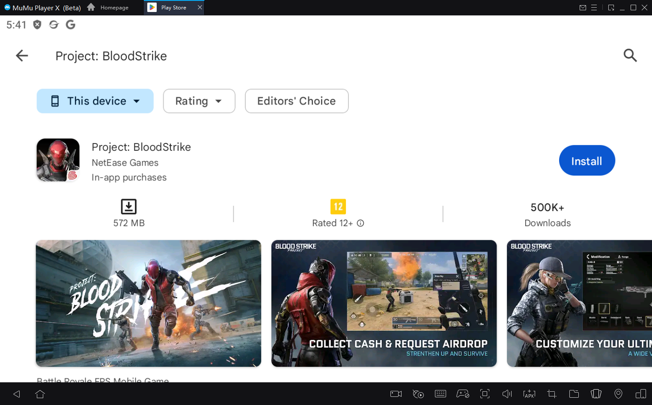Open the Collect Cash & Request Airdrop screenshot

[x=384, y=303]
